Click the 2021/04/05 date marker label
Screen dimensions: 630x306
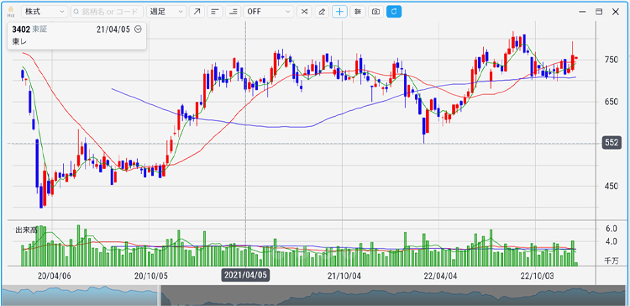[245, 276]
